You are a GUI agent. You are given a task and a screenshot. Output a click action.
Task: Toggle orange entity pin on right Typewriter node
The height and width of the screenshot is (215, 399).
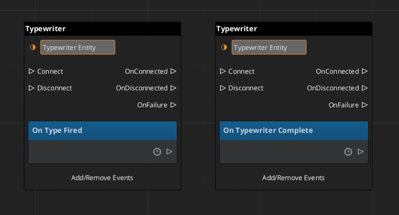tap(224, 47)
